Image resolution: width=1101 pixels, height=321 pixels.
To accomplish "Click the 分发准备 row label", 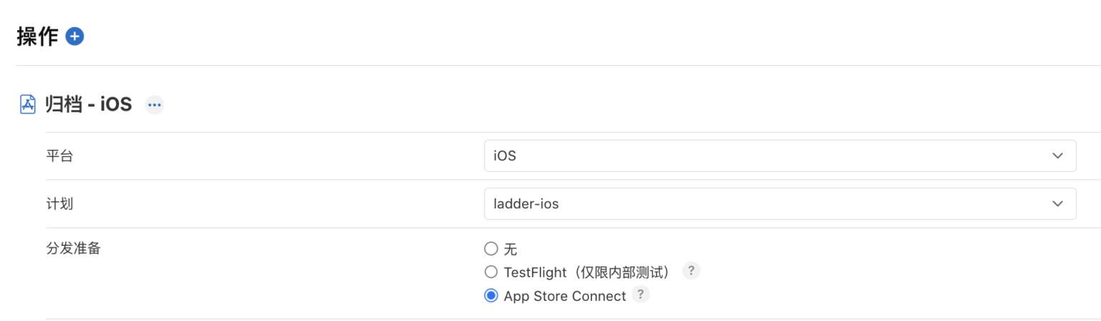I will (73, 249).
